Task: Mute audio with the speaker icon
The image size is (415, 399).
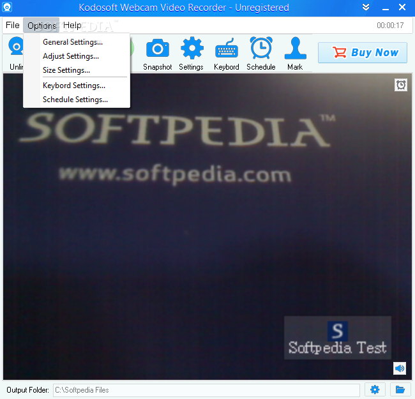Action: click(400, 368)
